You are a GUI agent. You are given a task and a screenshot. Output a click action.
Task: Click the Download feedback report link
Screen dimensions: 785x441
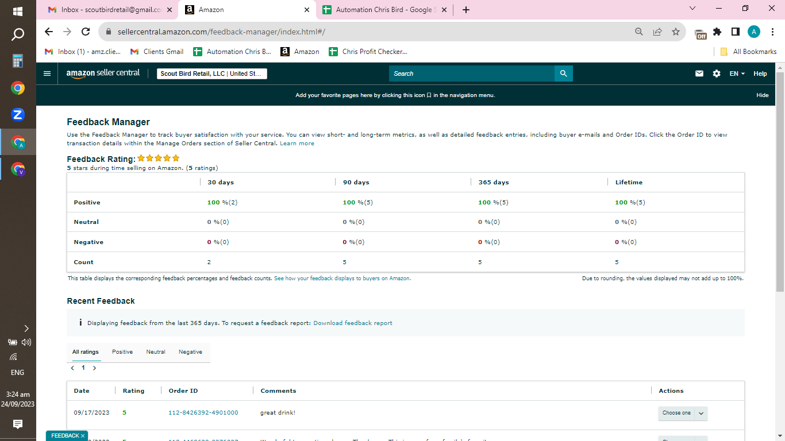(353, 323)
